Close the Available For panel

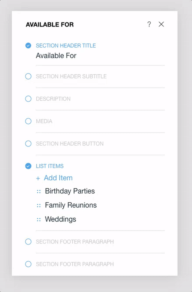pyautogui.click(x=161, y=24)
